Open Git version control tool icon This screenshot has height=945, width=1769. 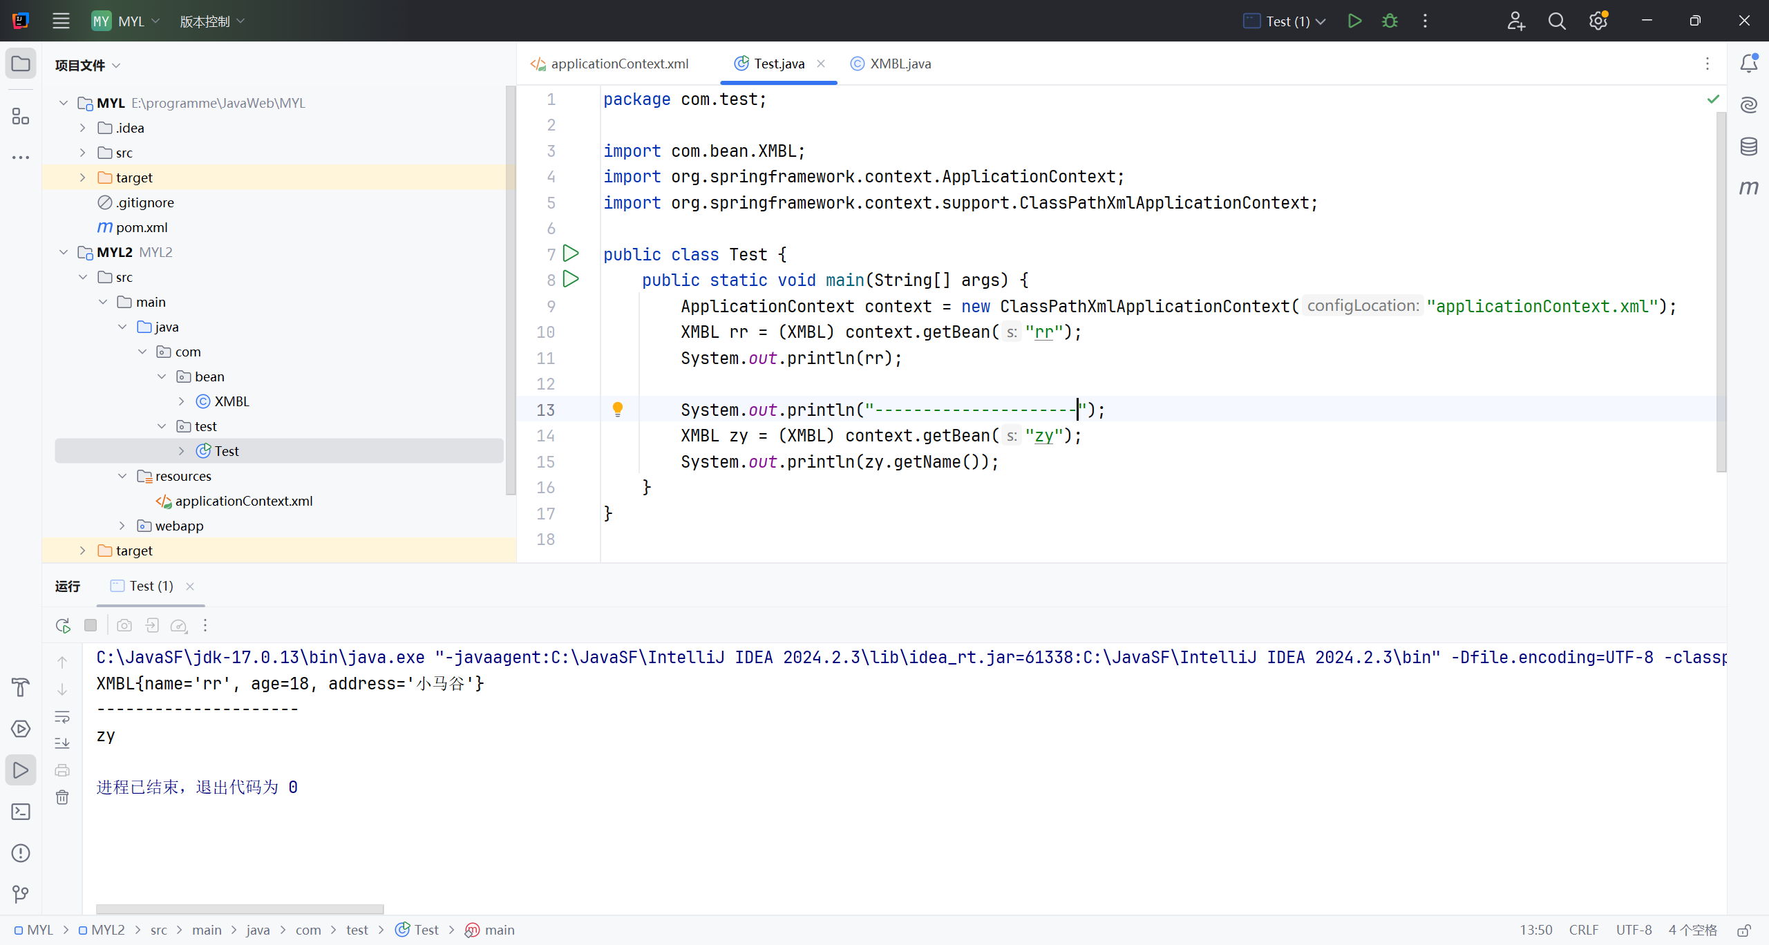coord(21,895)
